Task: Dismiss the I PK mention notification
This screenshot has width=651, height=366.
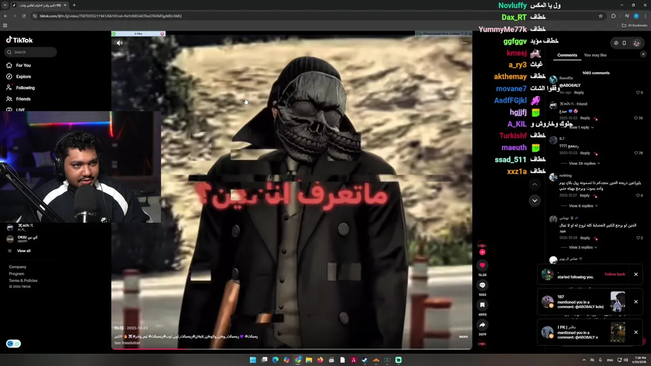Action: (x=636, y=332)
